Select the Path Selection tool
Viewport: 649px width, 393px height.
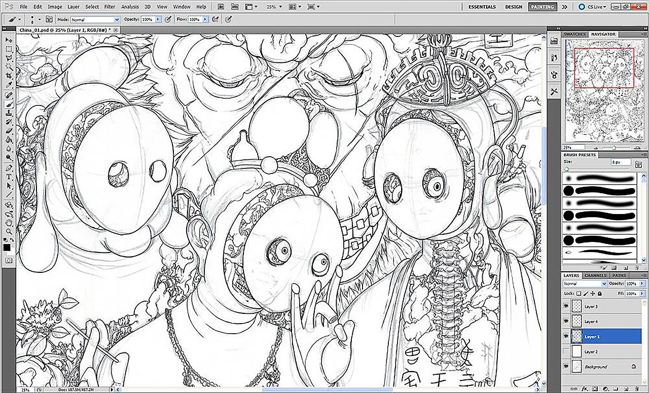tap(9, 187)
